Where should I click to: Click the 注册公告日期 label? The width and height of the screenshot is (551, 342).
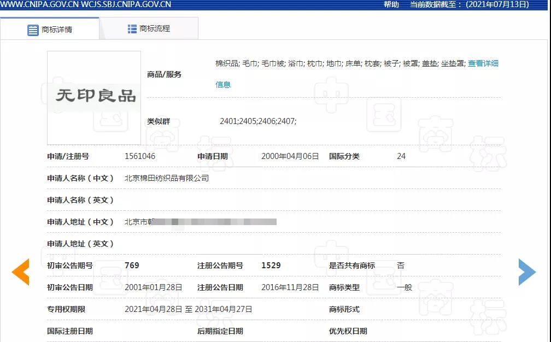[x=220, y=287]
